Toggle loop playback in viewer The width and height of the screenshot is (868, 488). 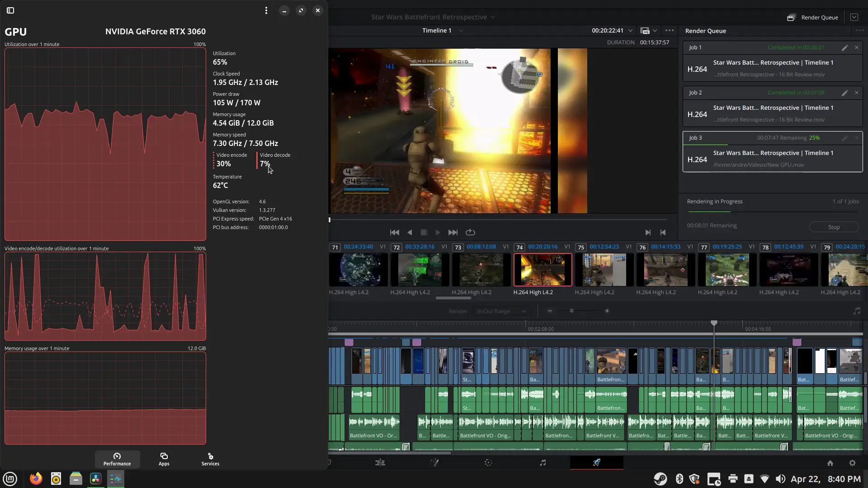click(470, 232)
